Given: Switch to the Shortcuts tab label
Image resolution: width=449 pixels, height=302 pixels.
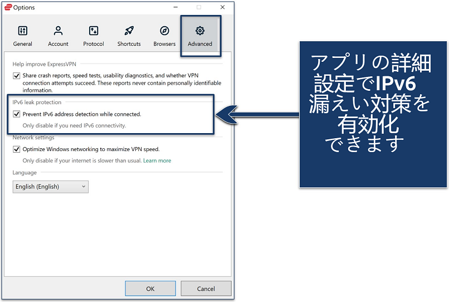Looking at the screenshot, I should [129, 44].
